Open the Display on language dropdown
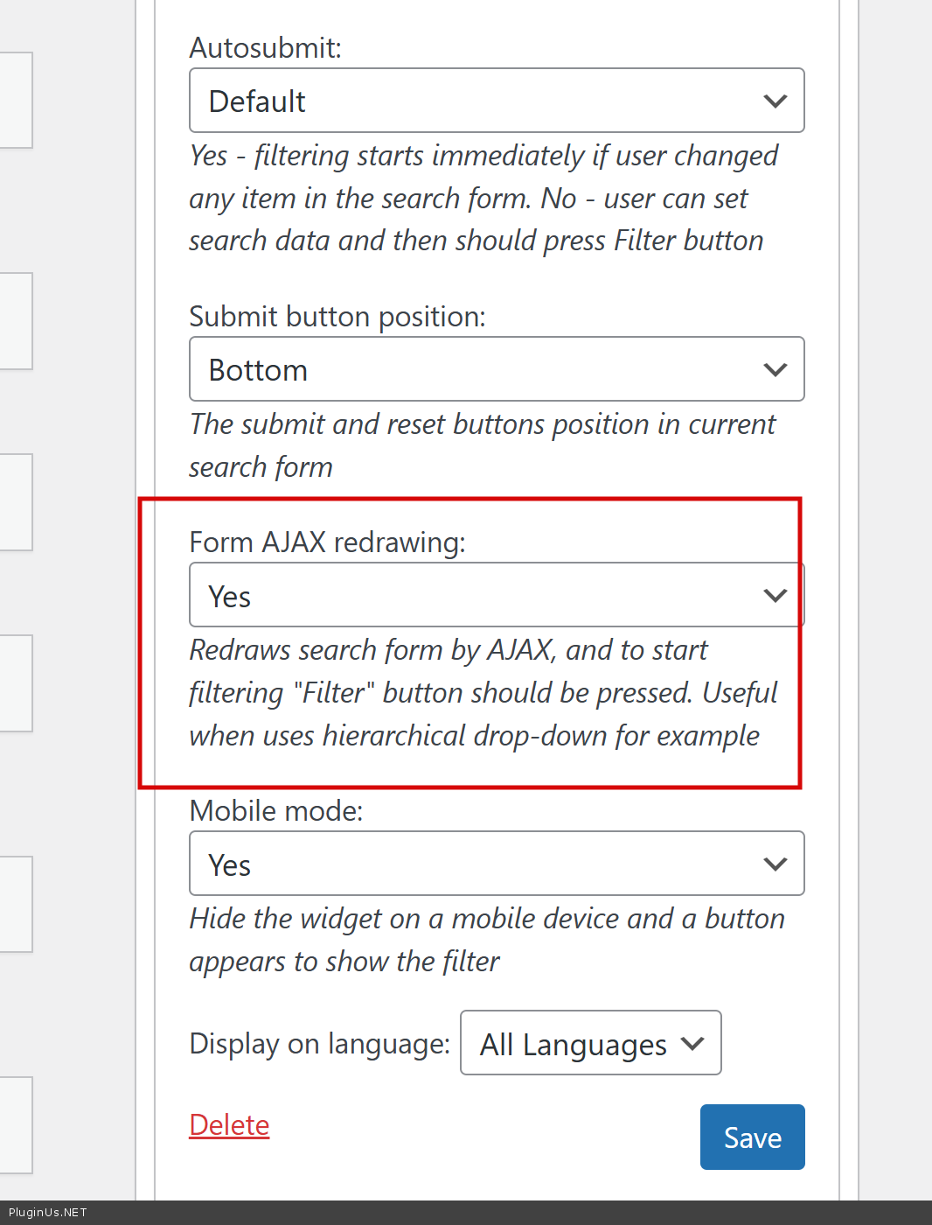The height and width of the screenshot is (1225, 932). [577, 1043]
